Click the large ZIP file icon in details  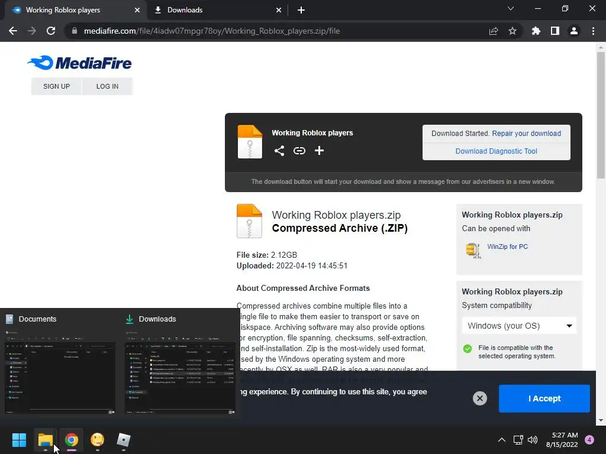[249, 221]
